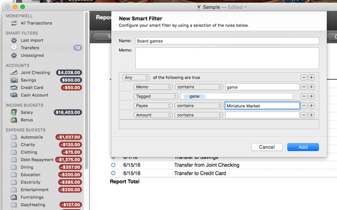The width and height of the screenshot is (337, 210).
Task: Select the Electricity expense bucket icon
Action: pyautogui.click(x=14, y=182)
